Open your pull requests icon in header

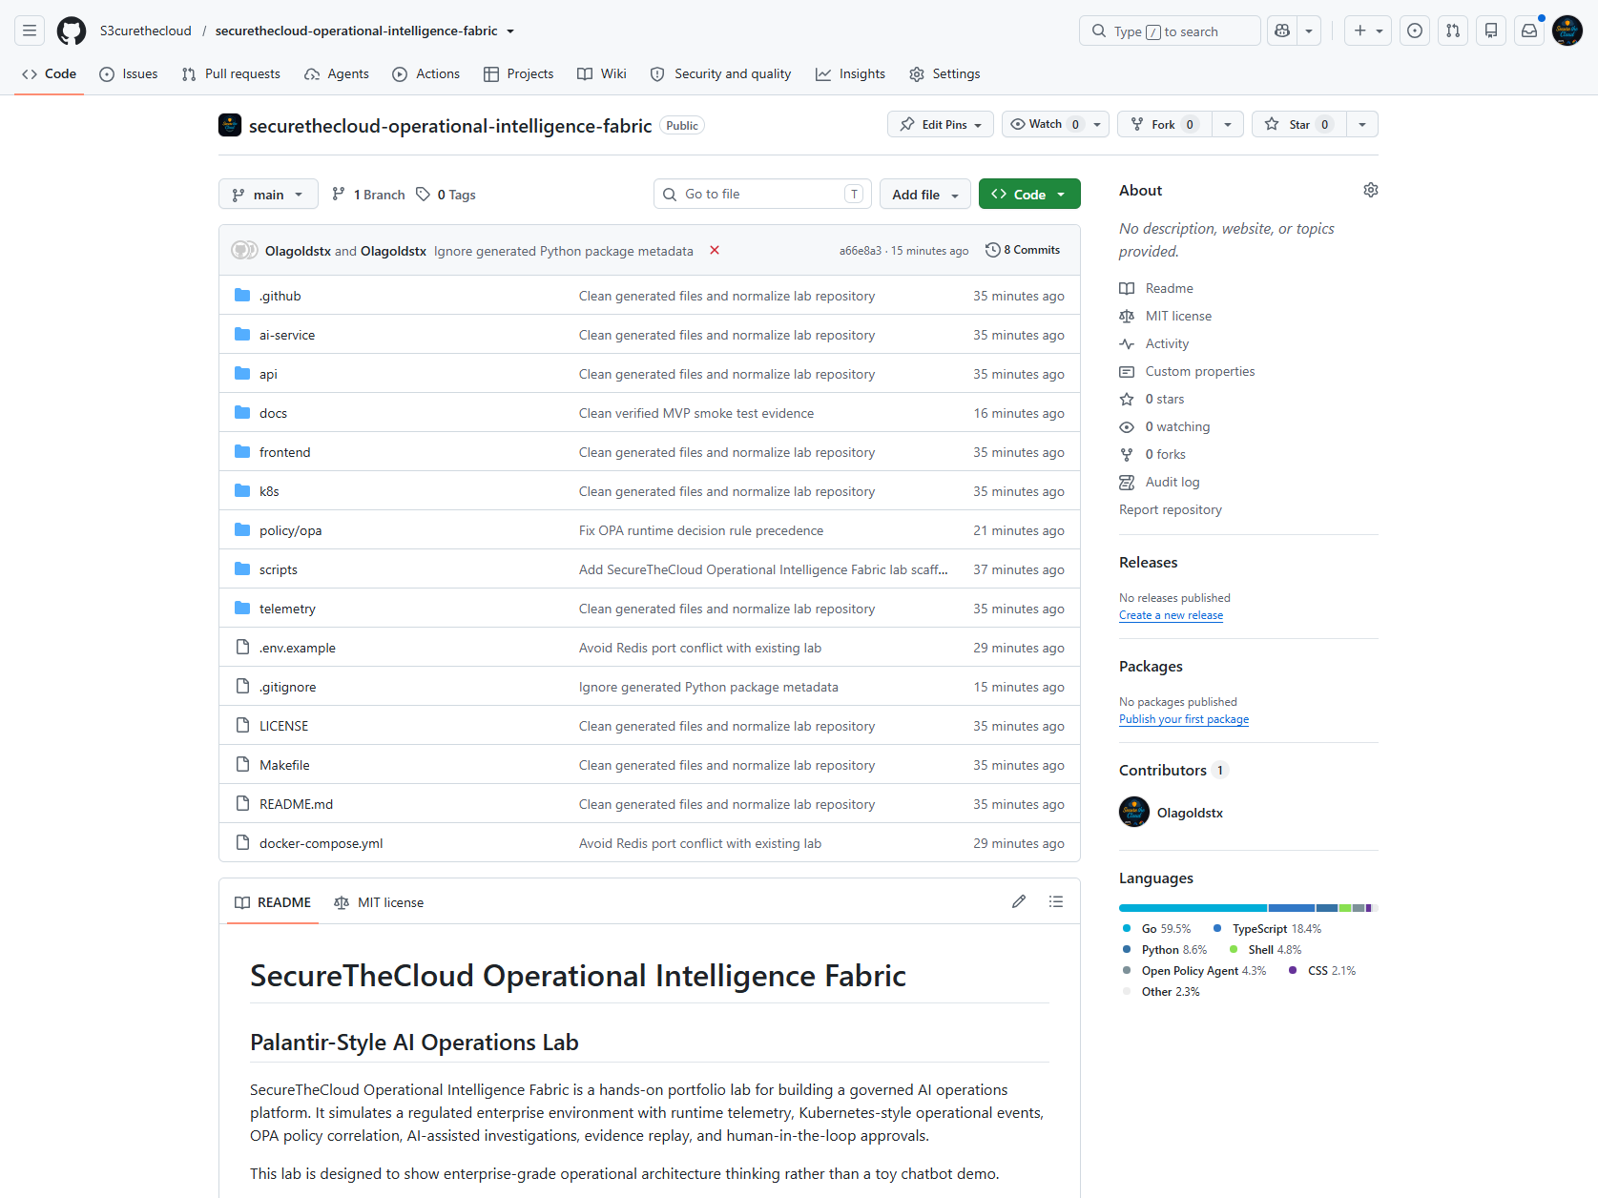click(x=1453, y=31)
